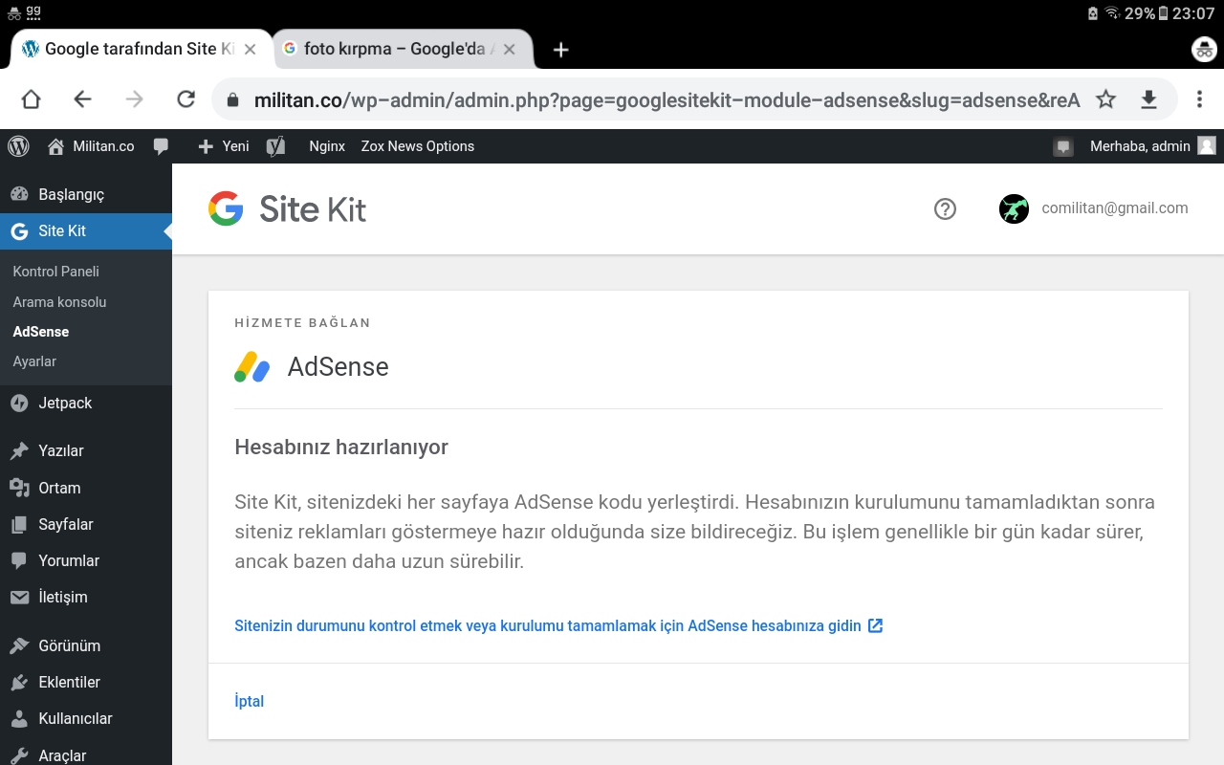Screen dimensions: 1224x765
Task: Open Zox News Options in the admin bar
Action: pyautogui.click(x=418, y=146)
